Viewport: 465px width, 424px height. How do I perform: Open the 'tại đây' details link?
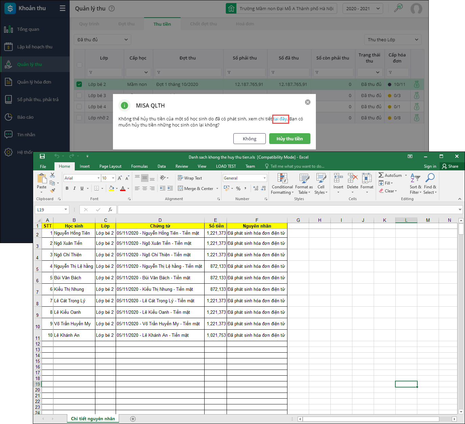tap(280, 119)
